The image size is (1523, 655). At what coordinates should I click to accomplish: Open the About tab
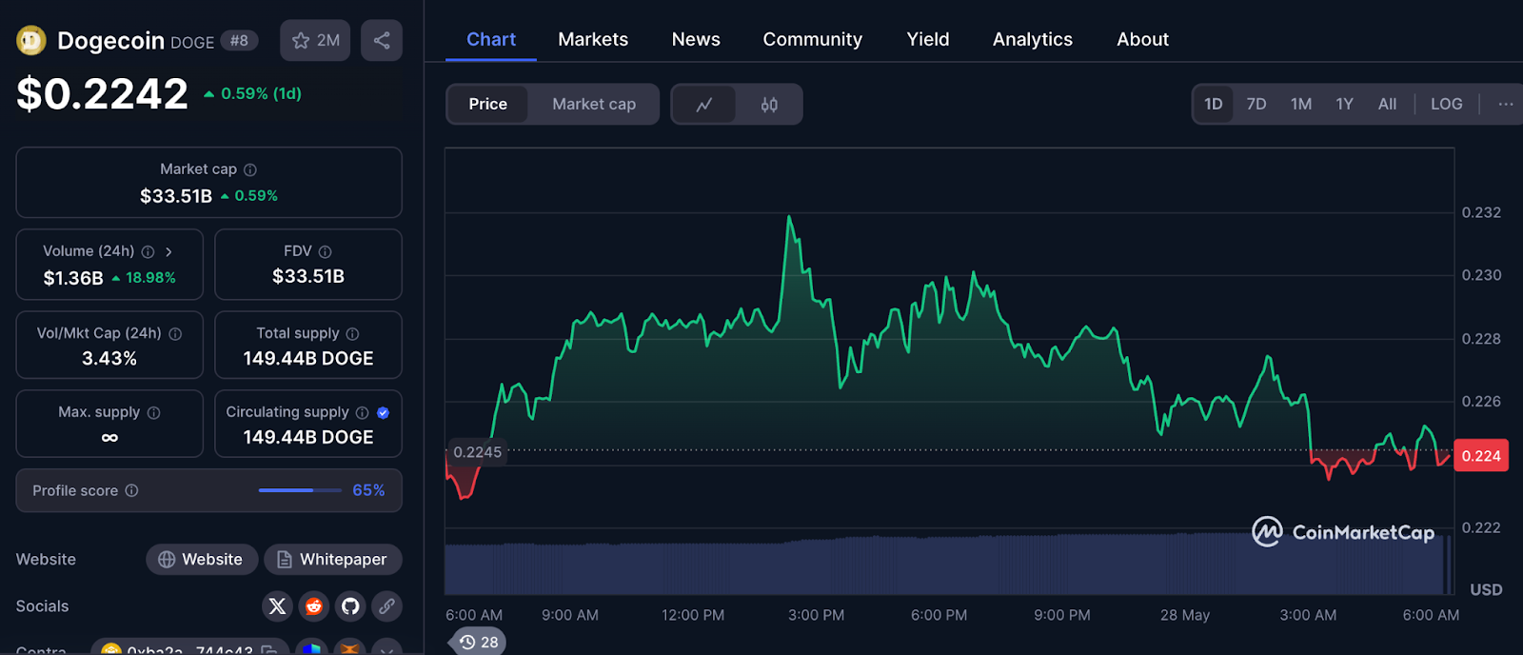click(x=1142, y=39)
